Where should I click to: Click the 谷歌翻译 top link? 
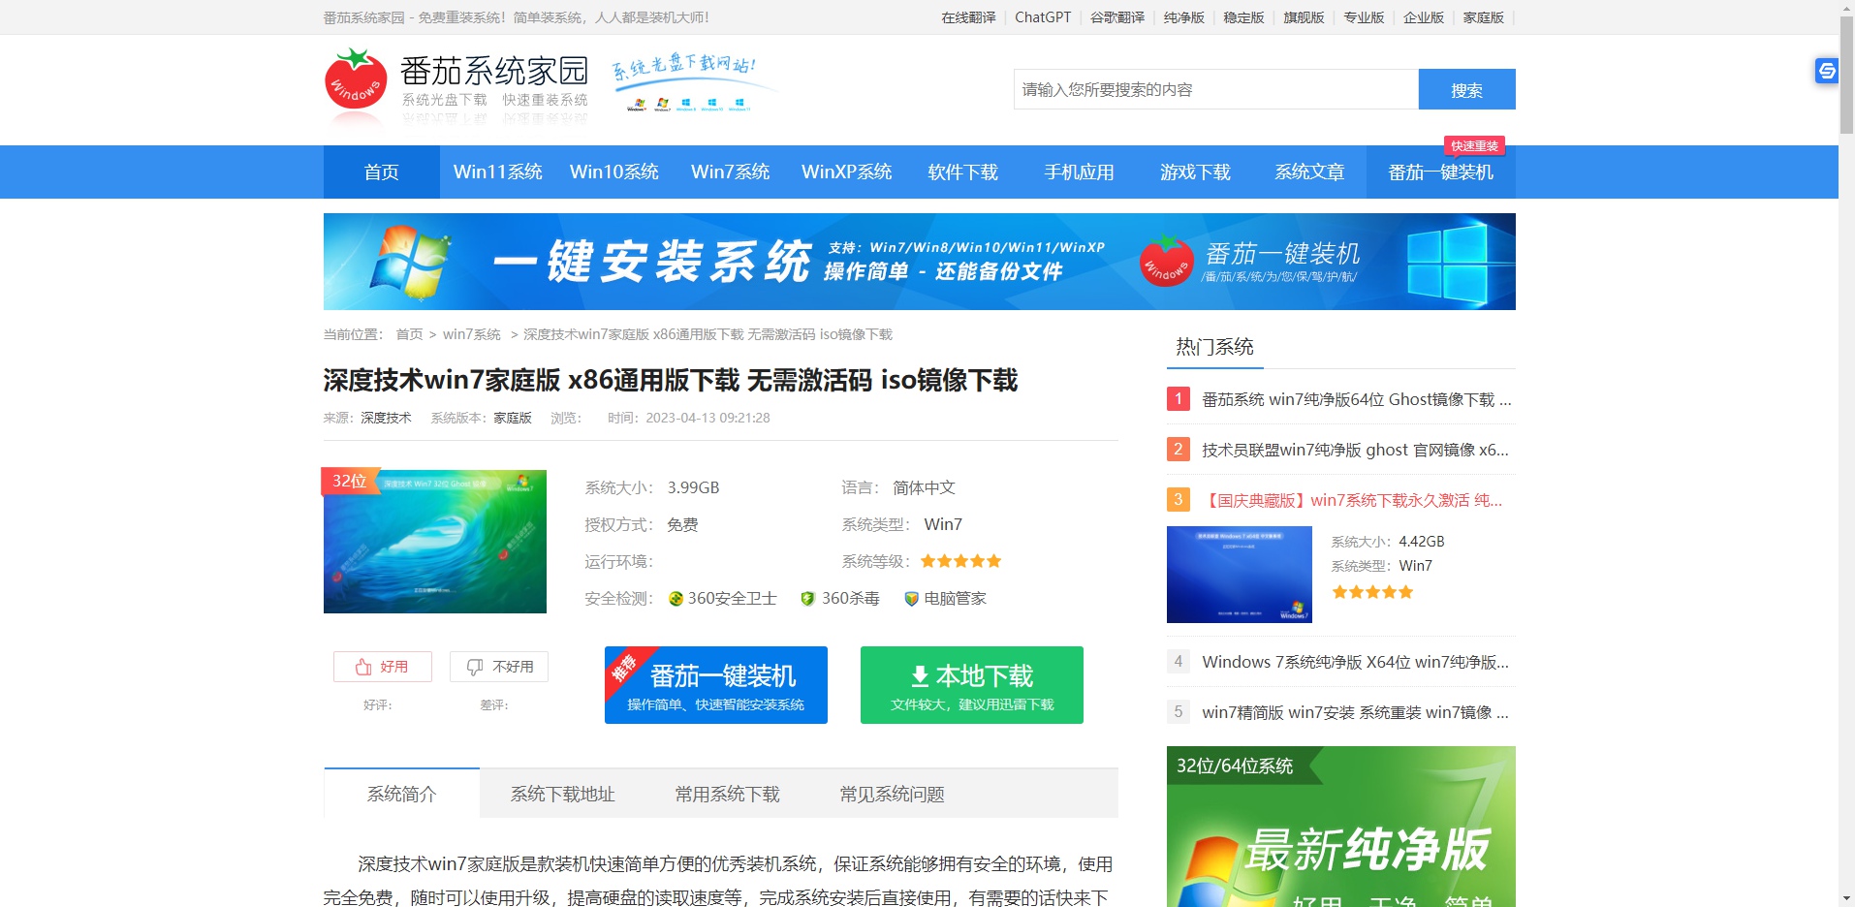tap(1117, 17)
